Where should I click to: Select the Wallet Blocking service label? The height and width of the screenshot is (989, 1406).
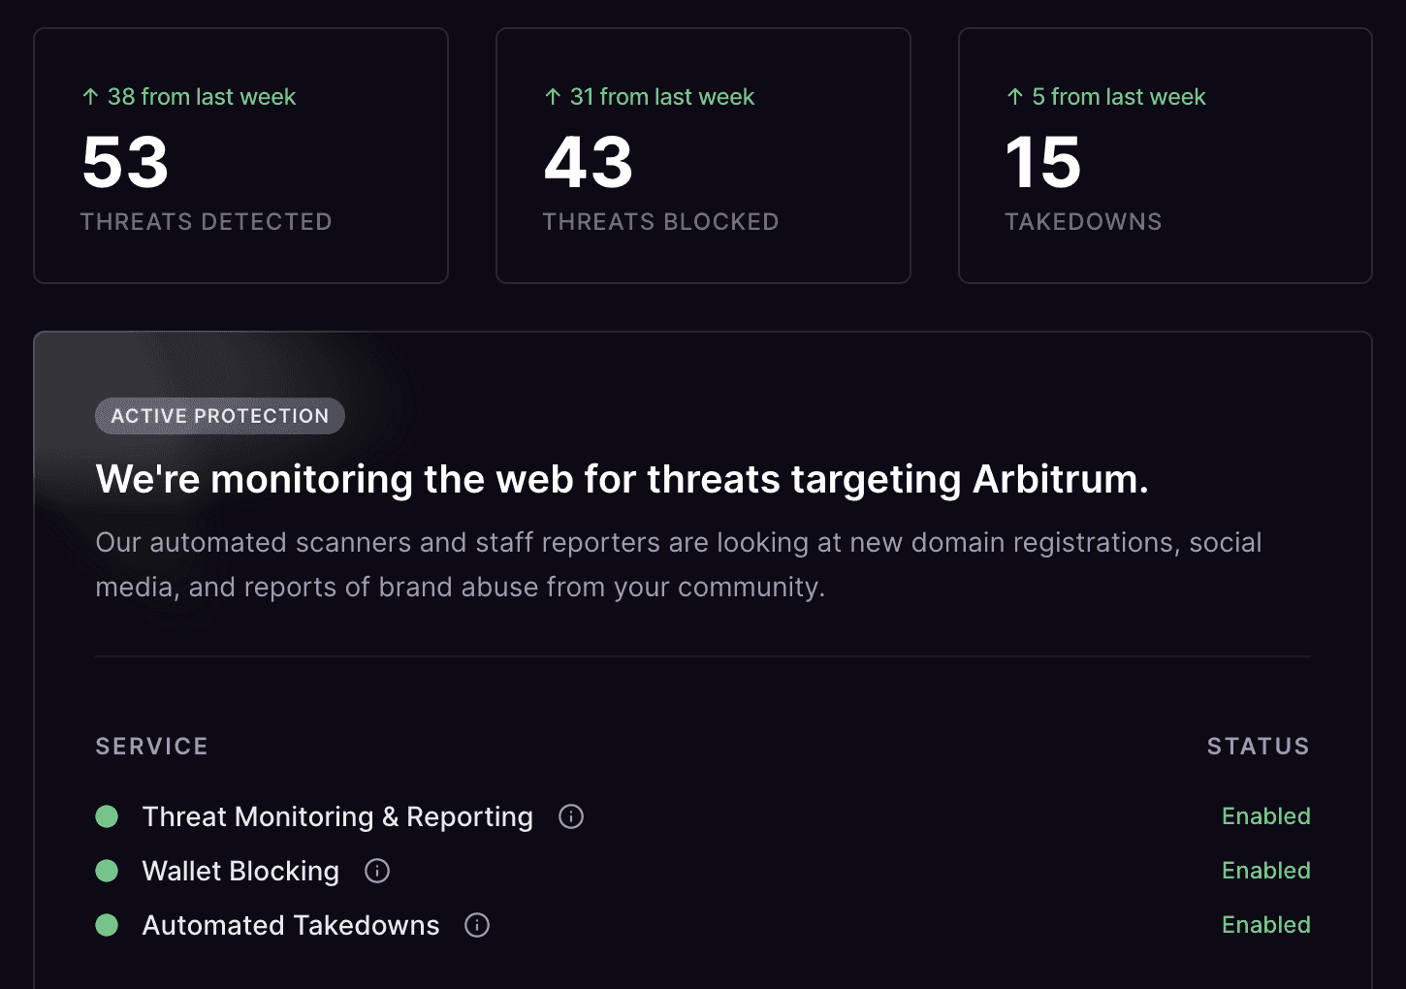[240, 871]
